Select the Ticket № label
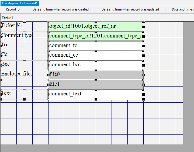 point(11,26)
